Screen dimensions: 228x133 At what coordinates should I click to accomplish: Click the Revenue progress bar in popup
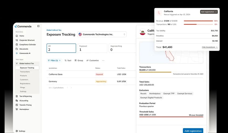198,21
